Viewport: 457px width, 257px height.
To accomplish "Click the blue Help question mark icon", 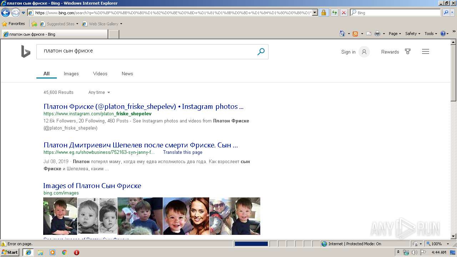I will pos(443,34).
